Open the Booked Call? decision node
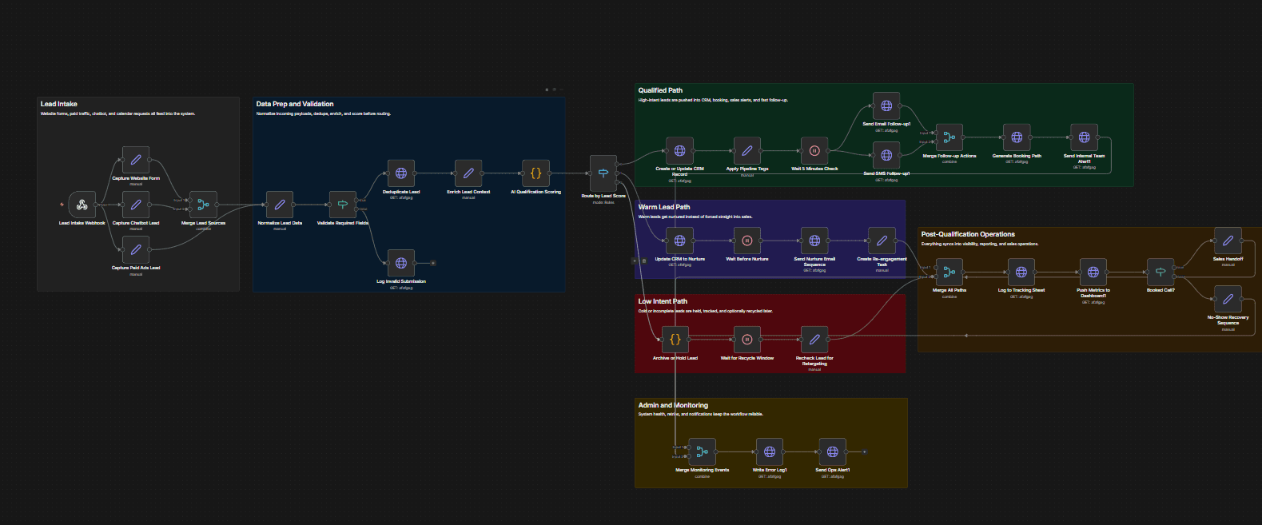The image size is (1262, 525). 1160,272
